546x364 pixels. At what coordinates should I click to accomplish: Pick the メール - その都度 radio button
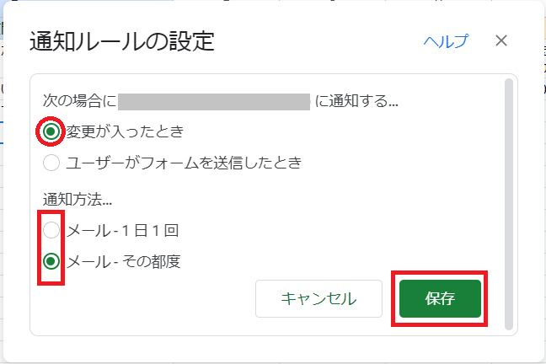(x=51, y=261)
